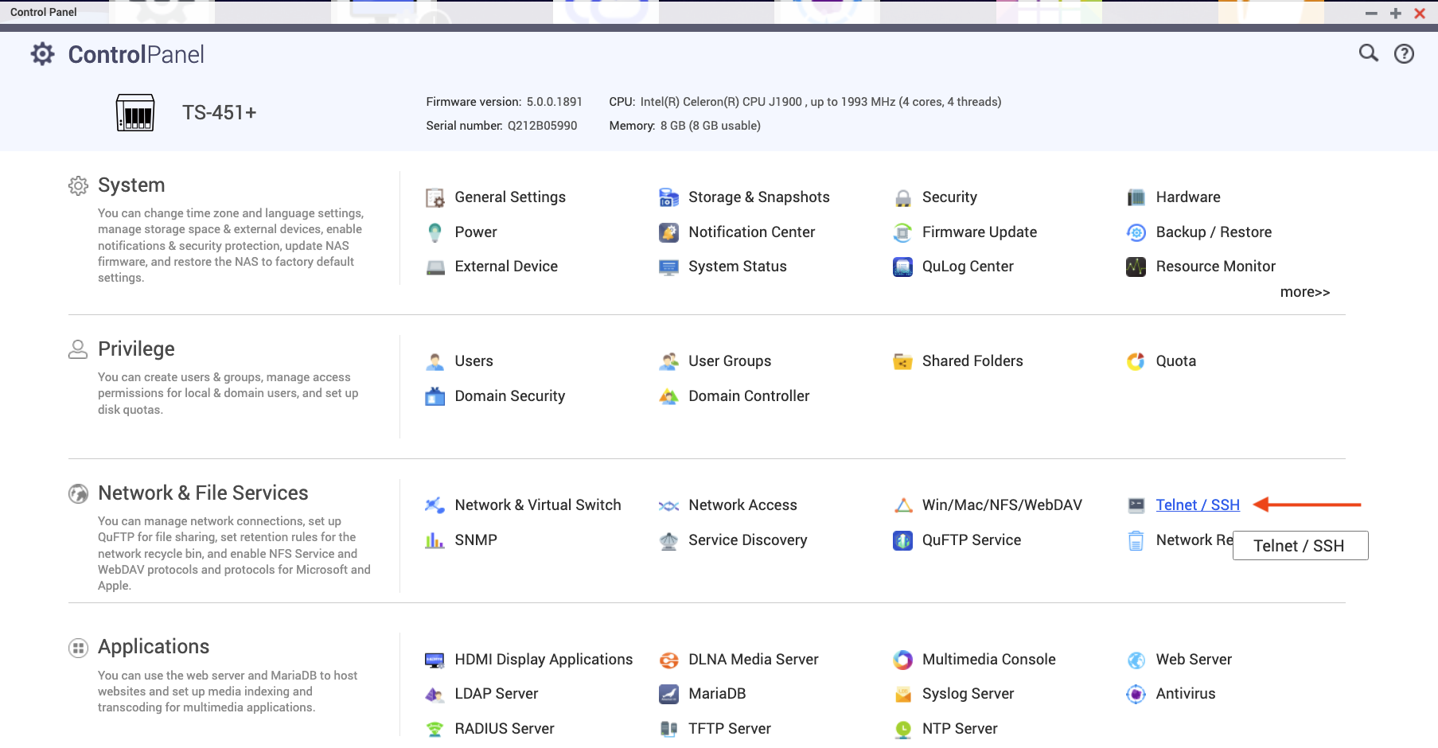Click the QuFTP Service icon
Screen dimensions: 1438x748
[902, 540]
